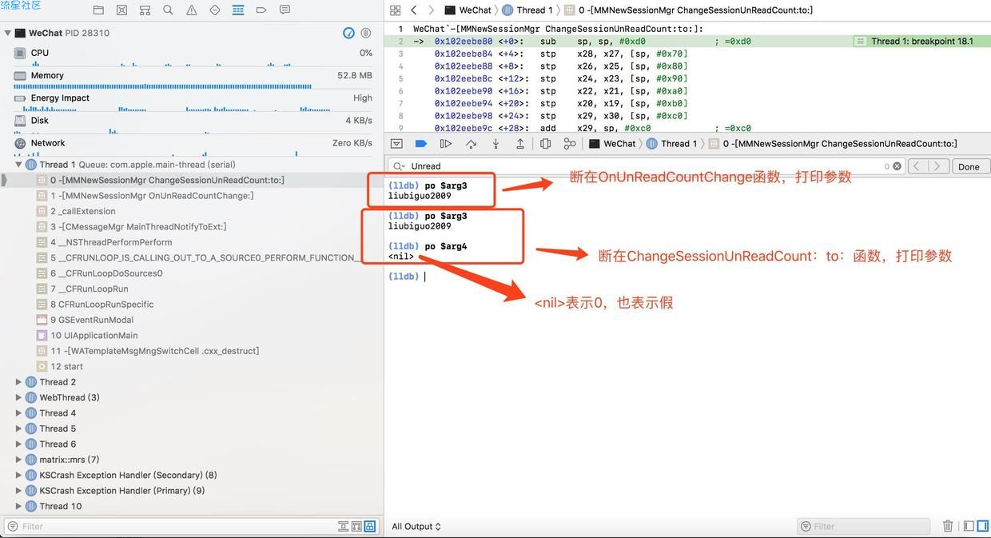Expand matrix::mrs (7) thread
Image resolution: width=991 pixels, height=538 pixels.
[18, 460]
